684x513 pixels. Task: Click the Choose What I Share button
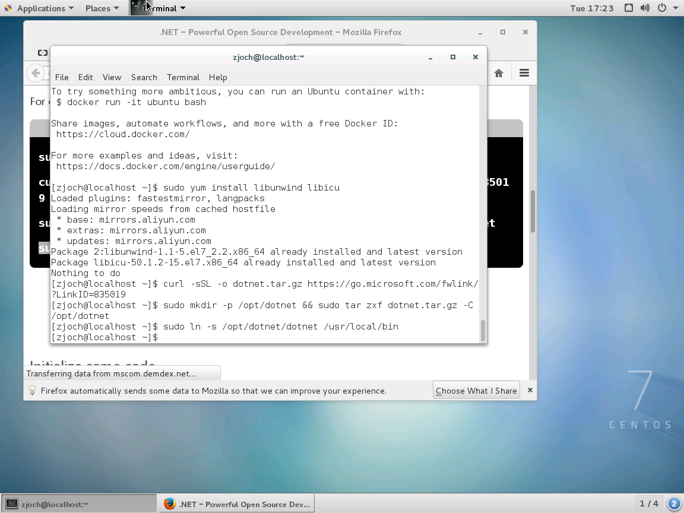click(476, 391)
